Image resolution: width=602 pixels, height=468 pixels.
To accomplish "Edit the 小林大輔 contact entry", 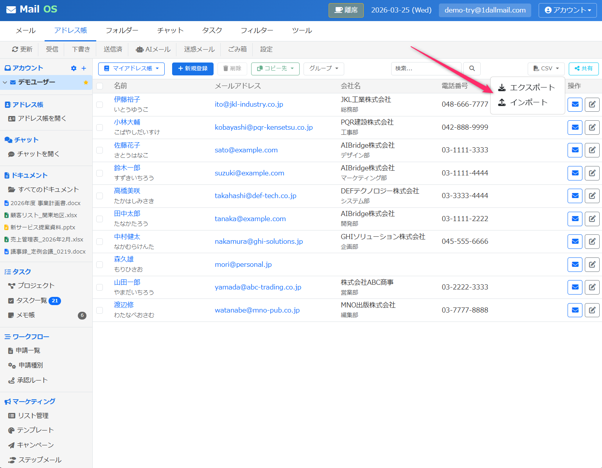I will 592,127.
